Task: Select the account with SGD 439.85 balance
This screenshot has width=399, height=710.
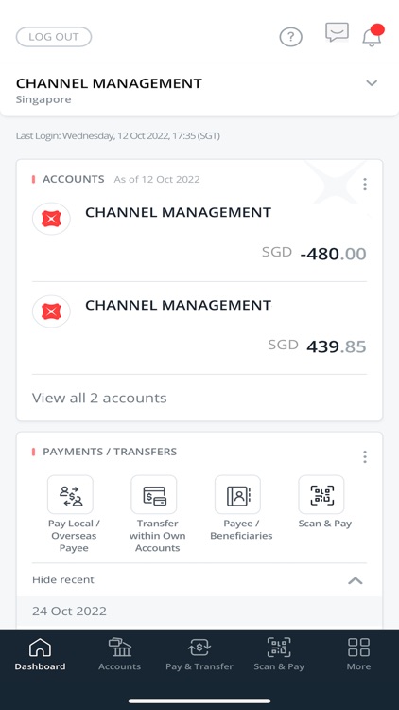Action: [x=199, y=328]
